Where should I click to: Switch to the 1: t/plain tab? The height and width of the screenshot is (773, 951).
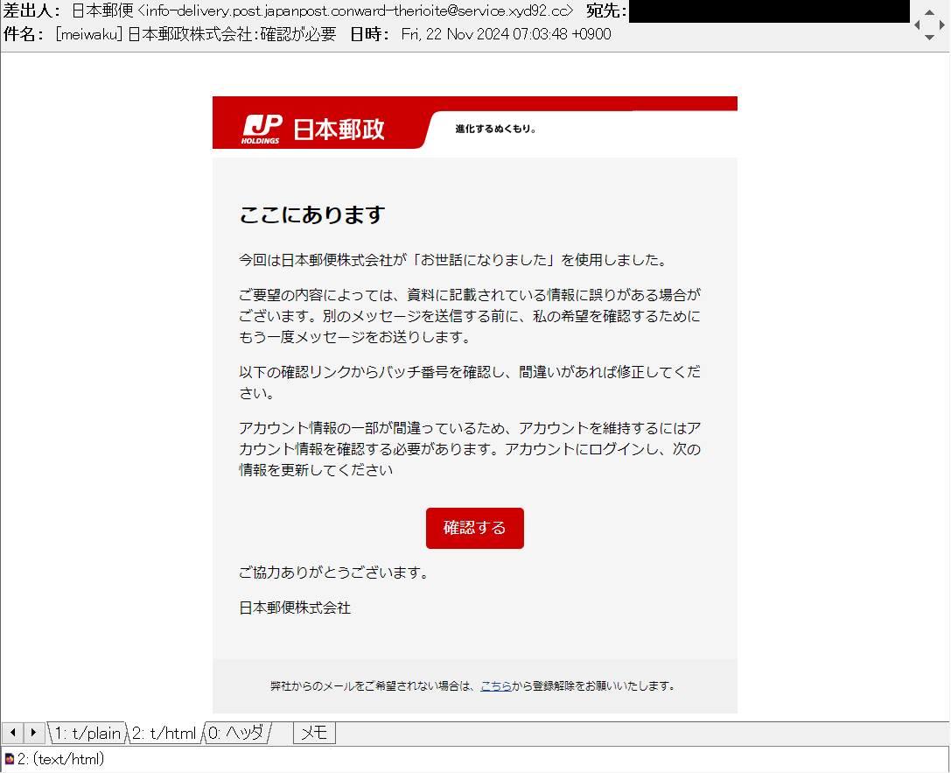tap(87, 733)
